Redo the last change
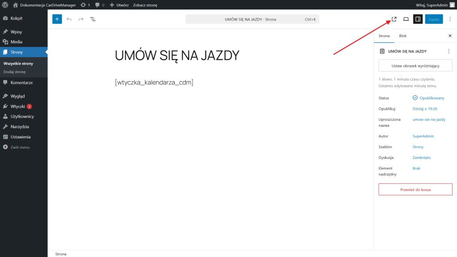 pyautogui.click(x=81, y=19)
